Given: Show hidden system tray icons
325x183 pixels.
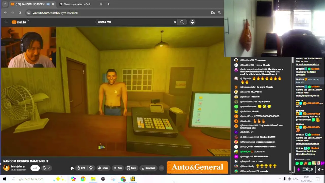Looking at the screenshot, I should [280, 179].
